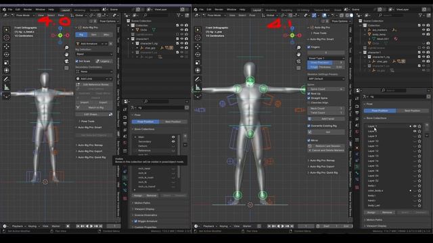Click Blender logo in right window menu bar
433x243 pixels.
196,9
